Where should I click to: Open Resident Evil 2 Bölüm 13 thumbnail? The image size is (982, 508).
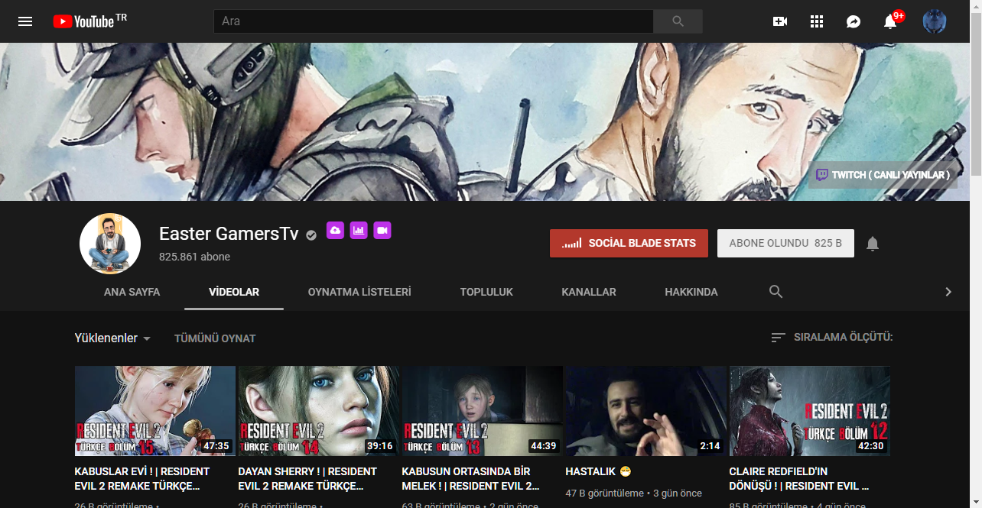[482, 411]
